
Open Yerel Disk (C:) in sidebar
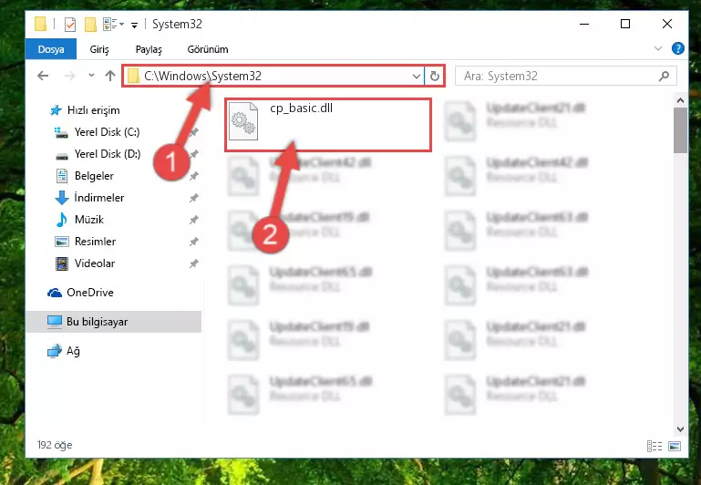point(107,132)
